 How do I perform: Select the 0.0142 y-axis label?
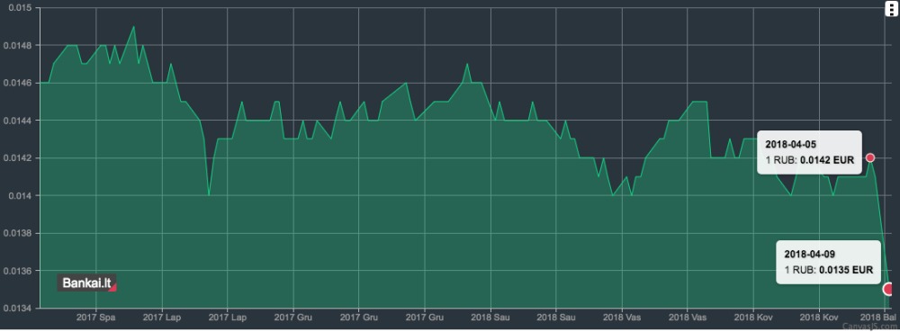tap(16, 158)
